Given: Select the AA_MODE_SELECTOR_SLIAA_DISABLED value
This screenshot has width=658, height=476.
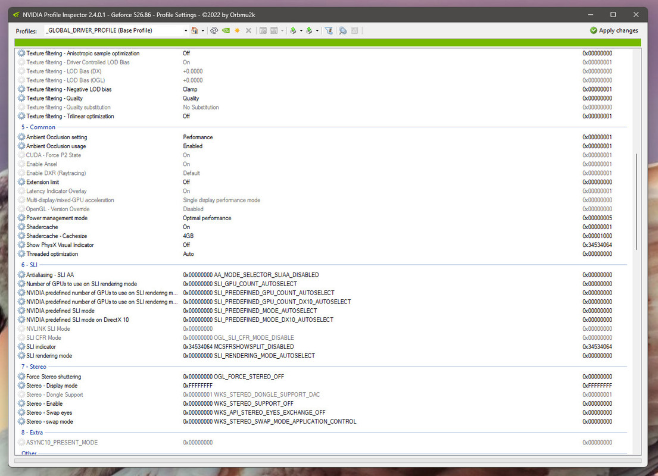Looking at the screenshot, I should (x=251, y=275).
